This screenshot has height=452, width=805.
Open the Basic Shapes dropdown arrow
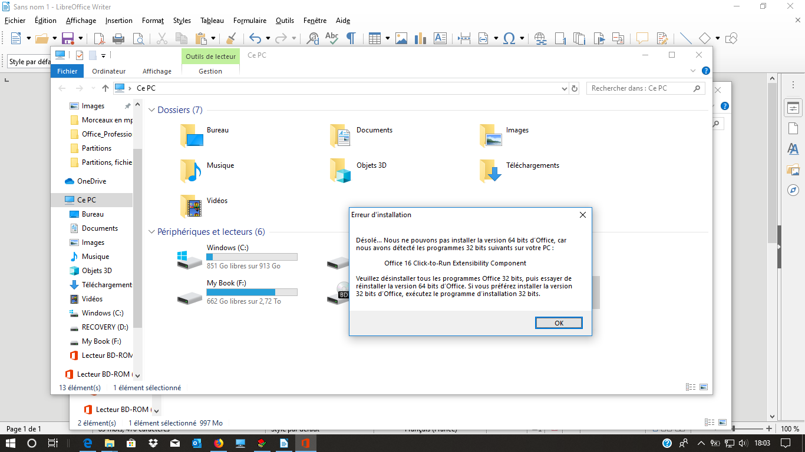(717, 38)
